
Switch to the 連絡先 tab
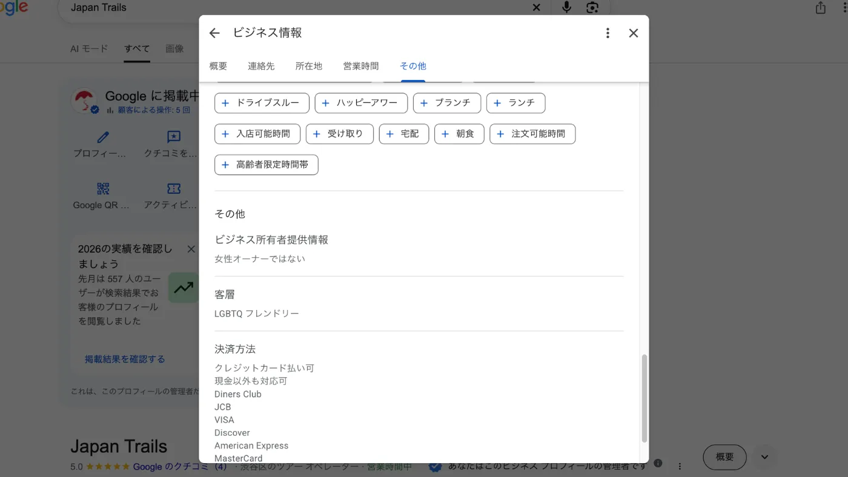coord(261,66)
